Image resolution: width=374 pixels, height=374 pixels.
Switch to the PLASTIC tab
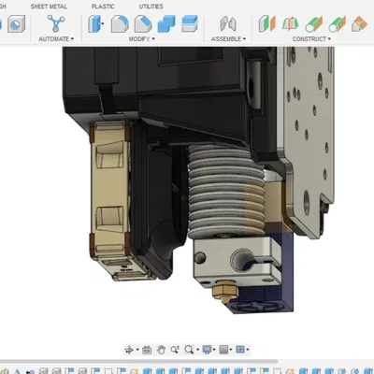point(103,7)
